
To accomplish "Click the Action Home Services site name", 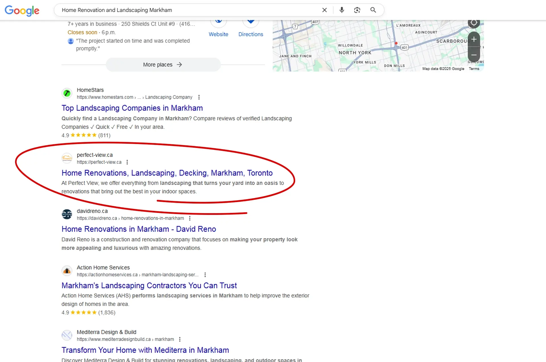I will pos(103,268).
